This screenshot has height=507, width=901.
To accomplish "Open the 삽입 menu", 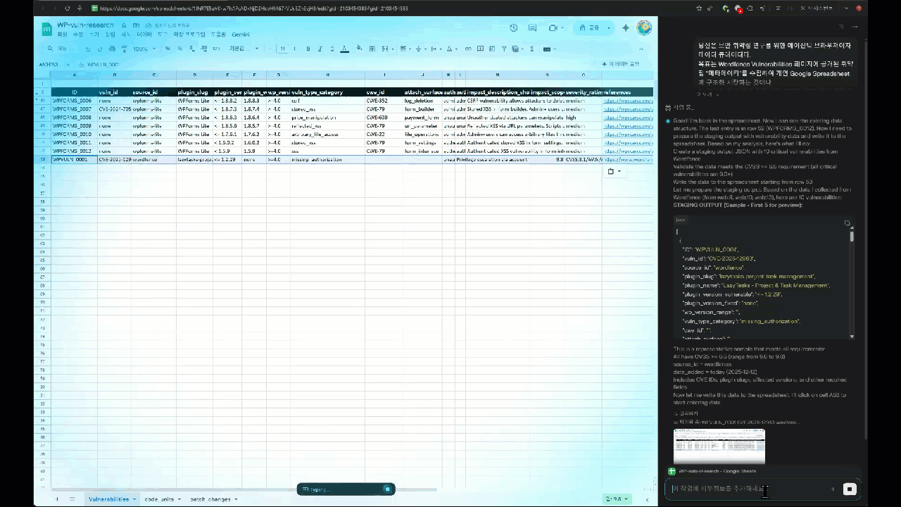I will (x=110, y=34).
